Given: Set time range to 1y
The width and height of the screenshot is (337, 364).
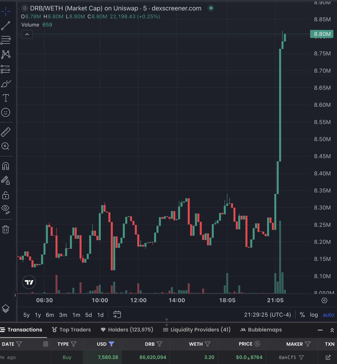Looking at the screenshot, I should 38,315.
